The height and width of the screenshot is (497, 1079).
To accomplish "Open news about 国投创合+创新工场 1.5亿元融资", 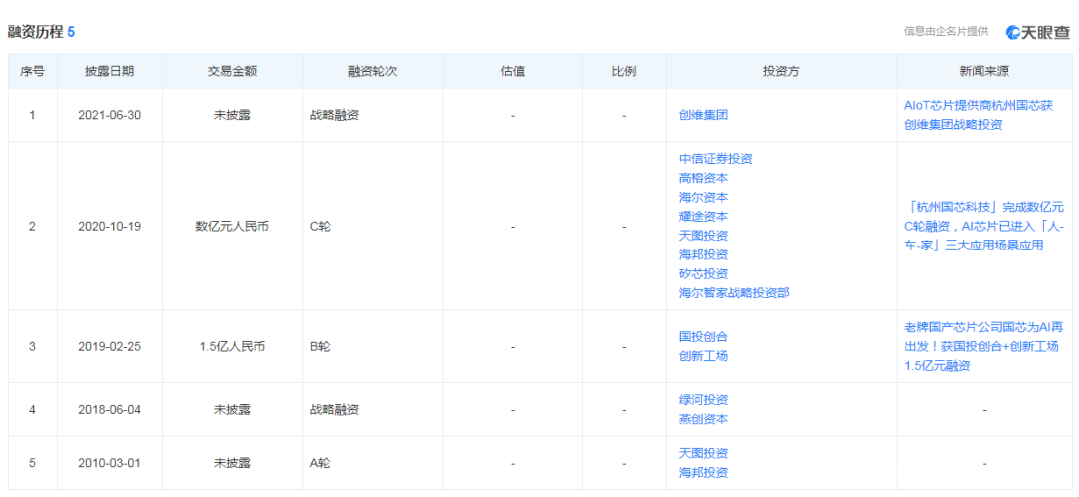I will tap(984, 347).
